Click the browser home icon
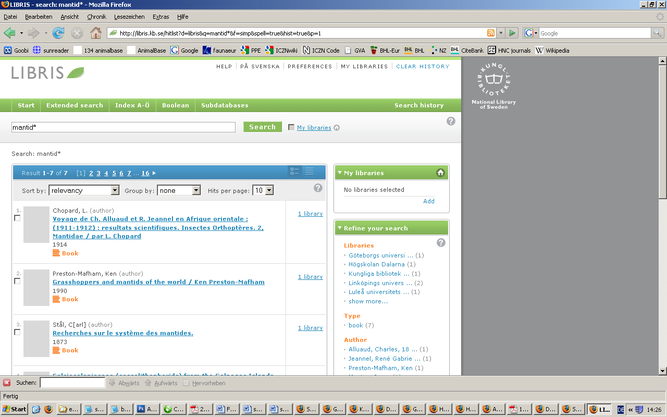 pos(96,33)
